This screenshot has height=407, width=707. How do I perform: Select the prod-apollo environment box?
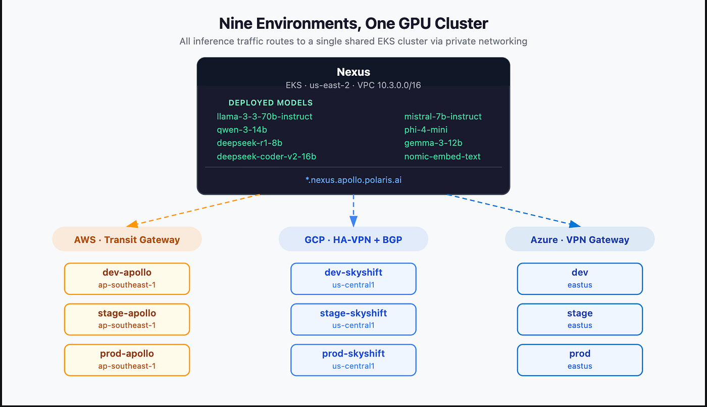[127, 360]
